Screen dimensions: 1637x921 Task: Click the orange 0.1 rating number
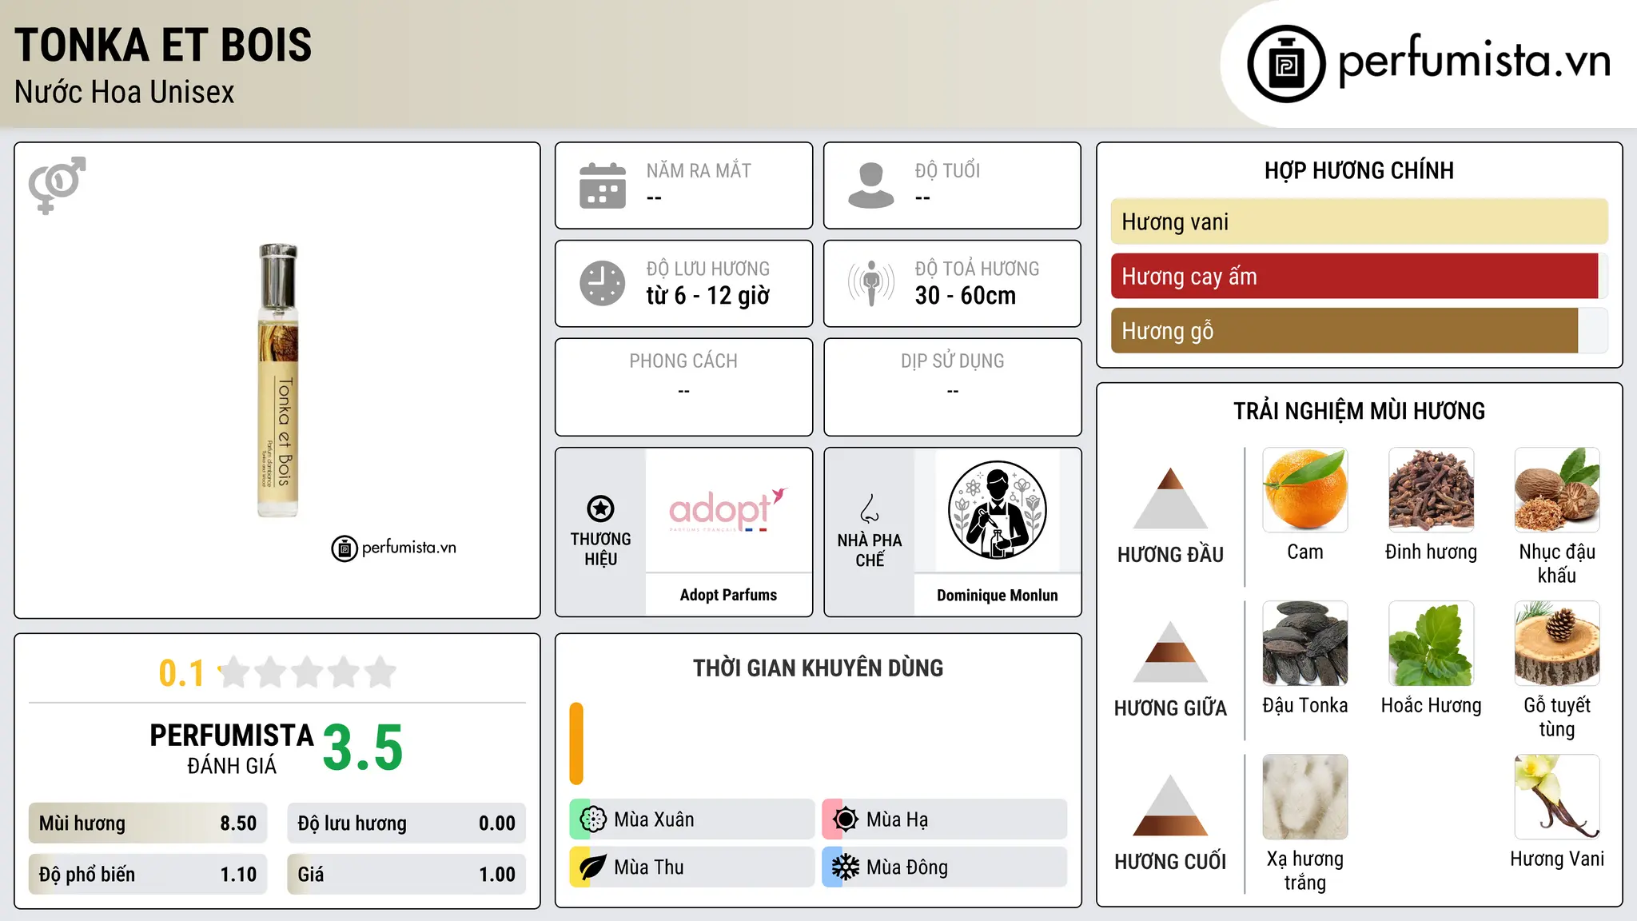181,673
